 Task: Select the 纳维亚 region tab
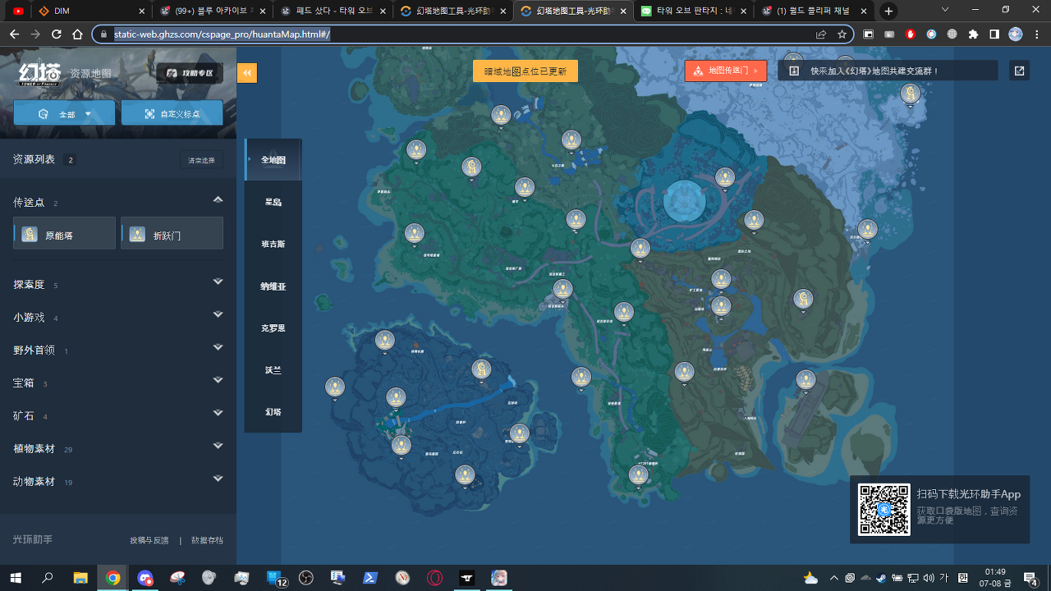click(273, 286)
